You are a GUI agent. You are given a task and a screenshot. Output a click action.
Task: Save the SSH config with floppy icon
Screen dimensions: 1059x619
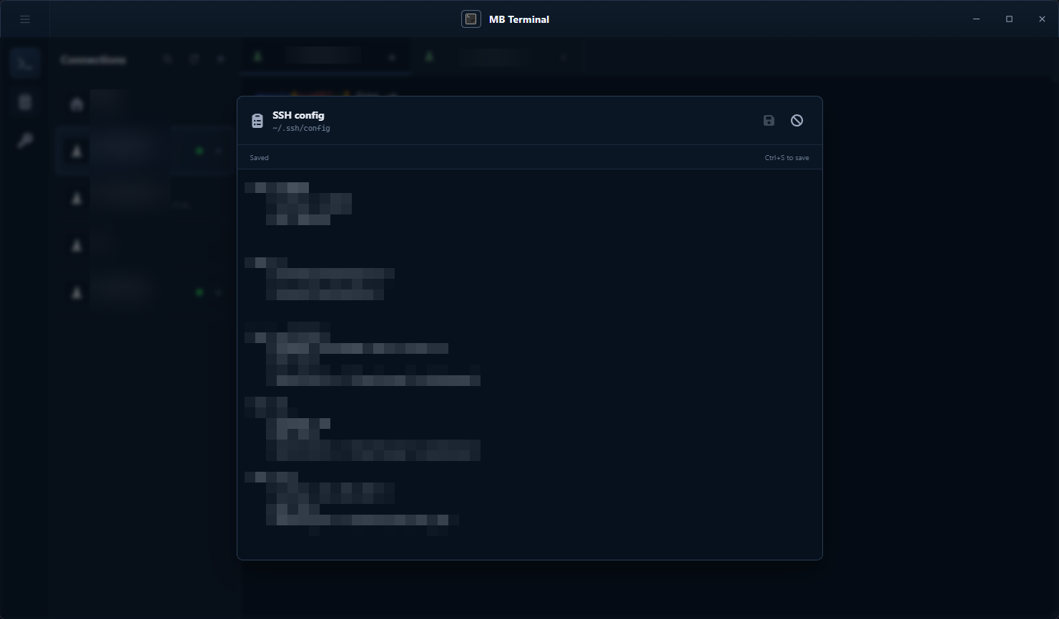(769, 121)
